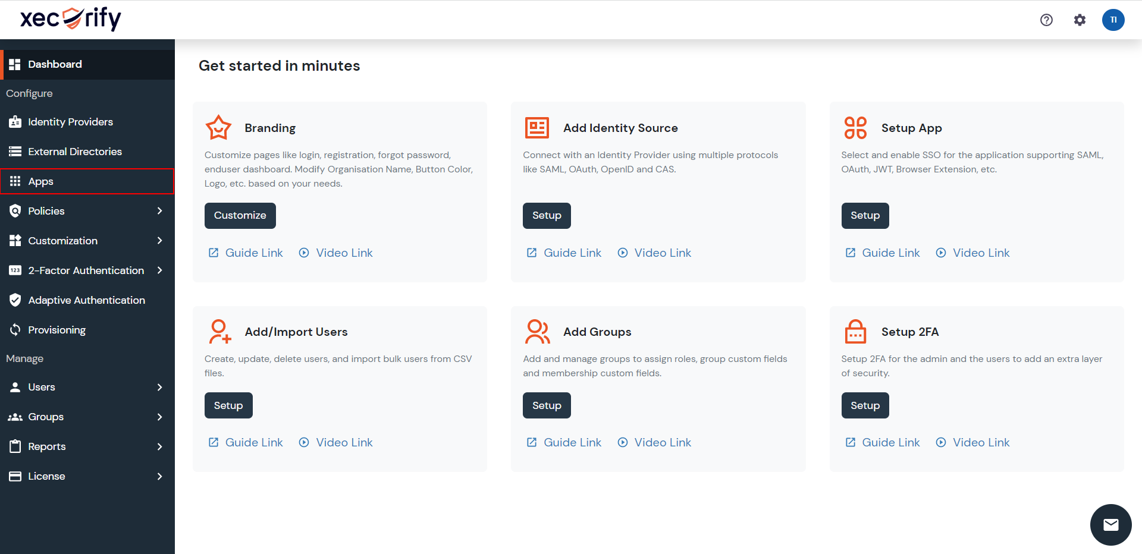The image size is (1142, 554).
Task: Click the Customization widgets icon
Action: (x=15, y=241)
